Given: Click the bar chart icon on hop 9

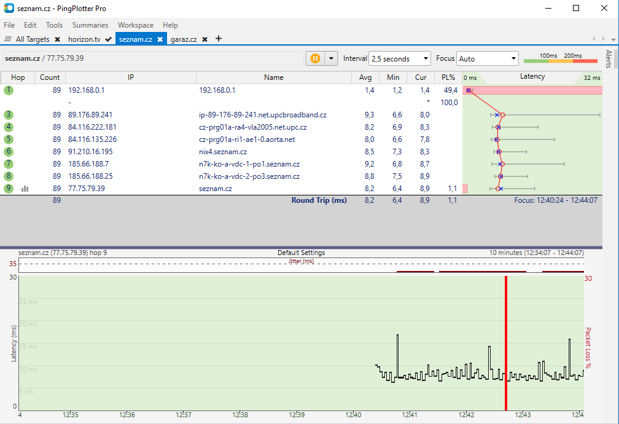Looking at the screenshot, I should click(x=25, y=189).
